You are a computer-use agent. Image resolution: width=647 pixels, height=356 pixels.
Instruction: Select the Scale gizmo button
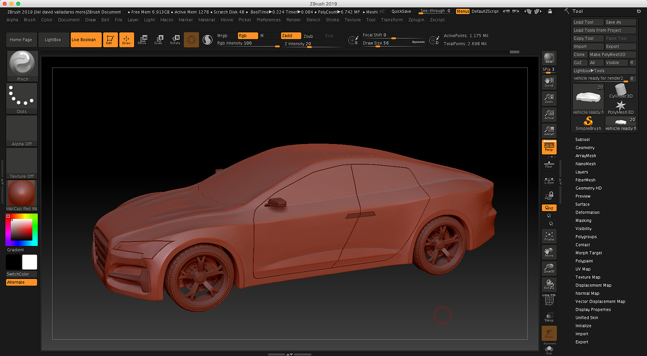point(159,40)
